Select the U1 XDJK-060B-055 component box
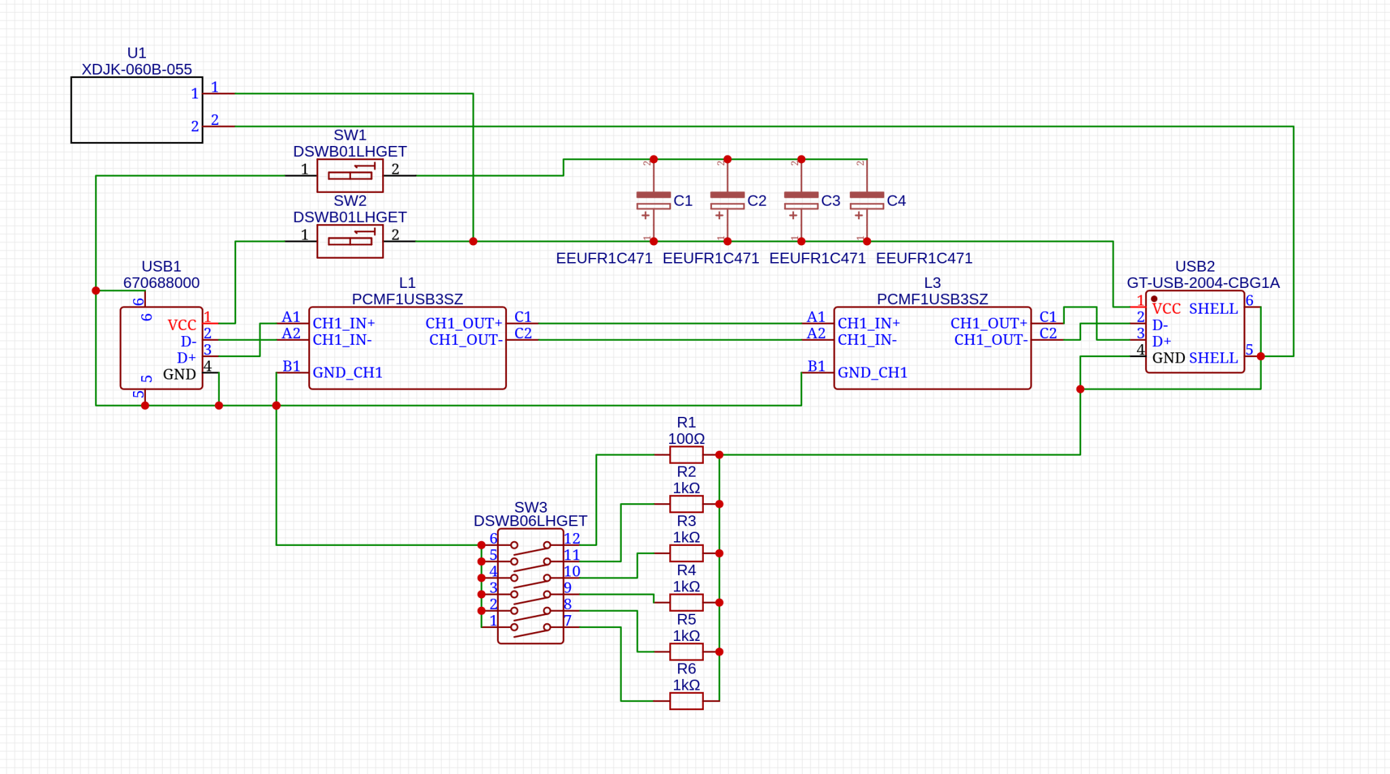This screenshot has width=1390, height=774. click(x=136, y=110)
